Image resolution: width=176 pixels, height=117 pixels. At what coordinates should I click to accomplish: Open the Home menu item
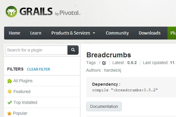pos(14,33)
